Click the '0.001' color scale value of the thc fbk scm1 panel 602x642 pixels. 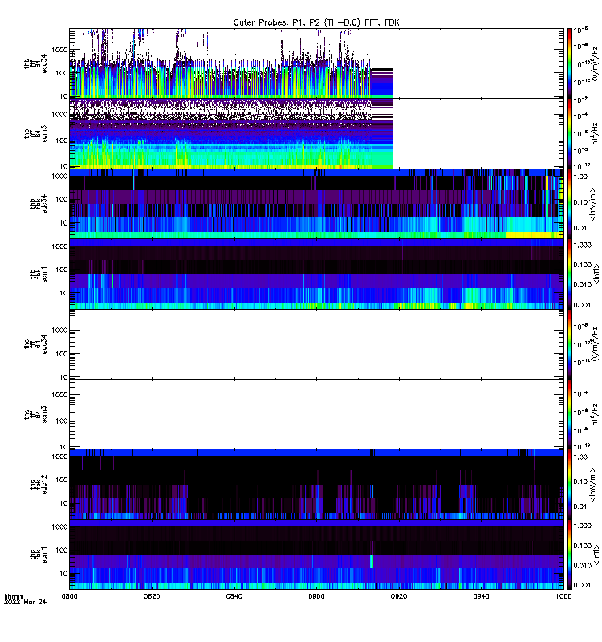pos(583,585)
